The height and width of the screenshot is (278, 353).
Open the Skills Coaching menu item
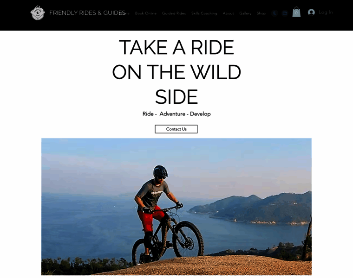pyautogui.click(x=204, y=13)
